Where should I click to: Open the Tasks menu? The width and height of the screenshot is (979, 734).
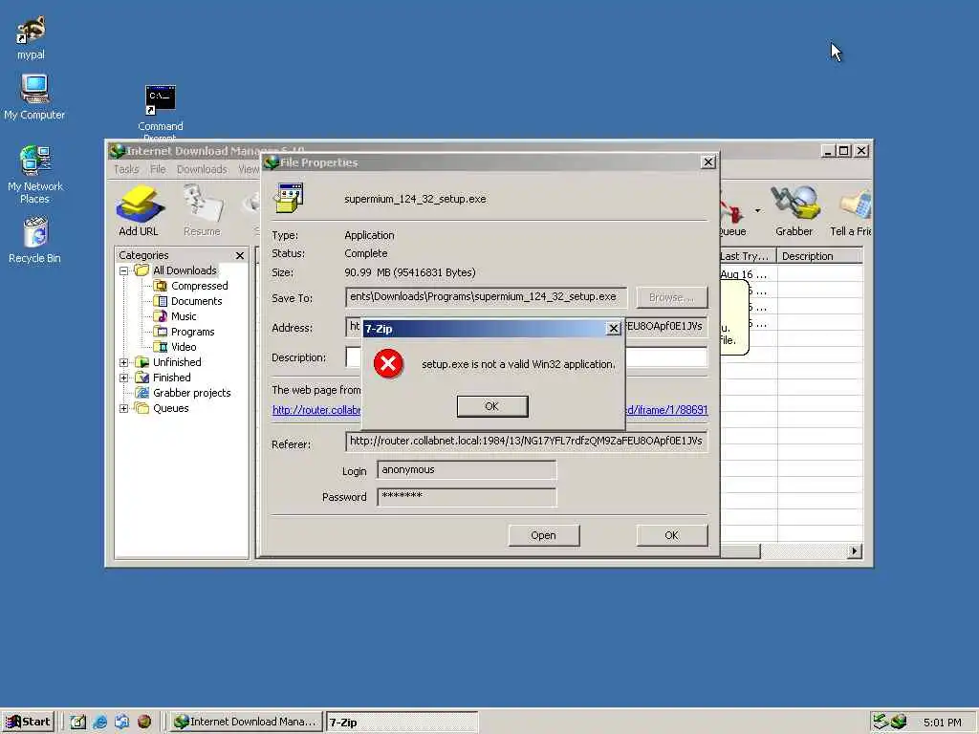[126, 169]
